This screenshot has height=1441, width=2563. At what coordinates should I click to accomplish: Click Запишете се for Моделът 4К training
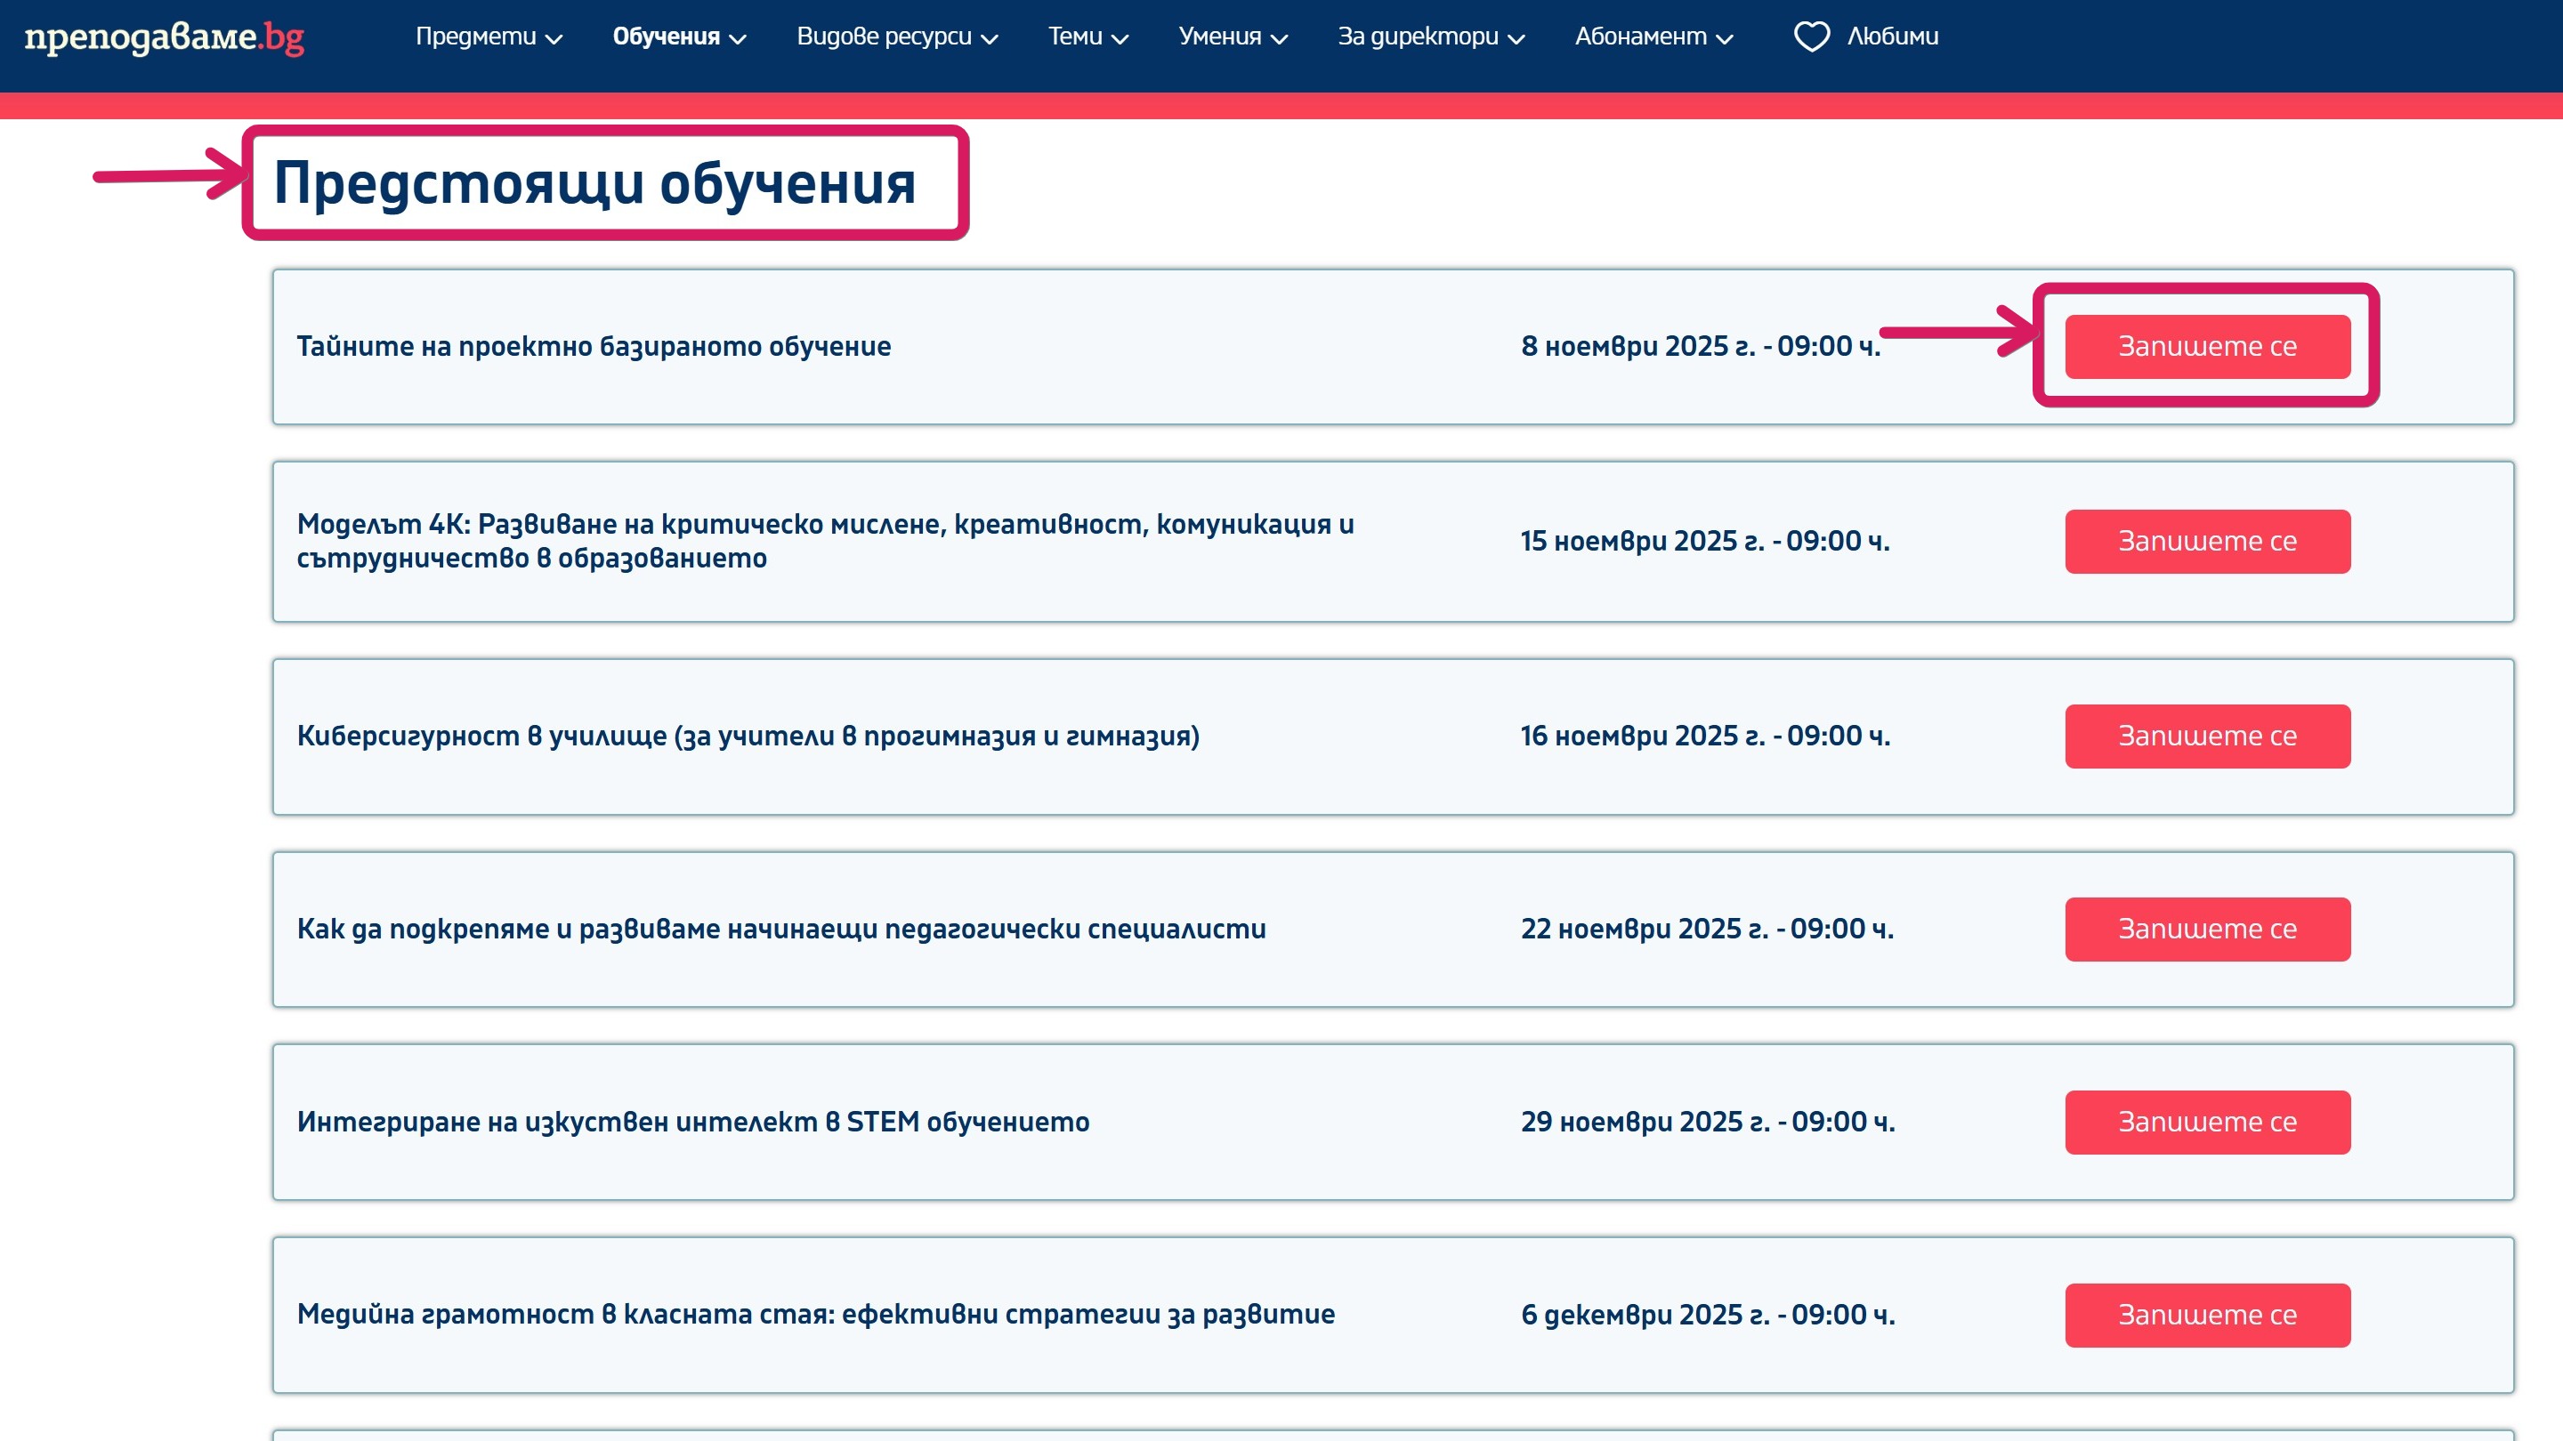pyautogui.click(x=2207, y=541)
